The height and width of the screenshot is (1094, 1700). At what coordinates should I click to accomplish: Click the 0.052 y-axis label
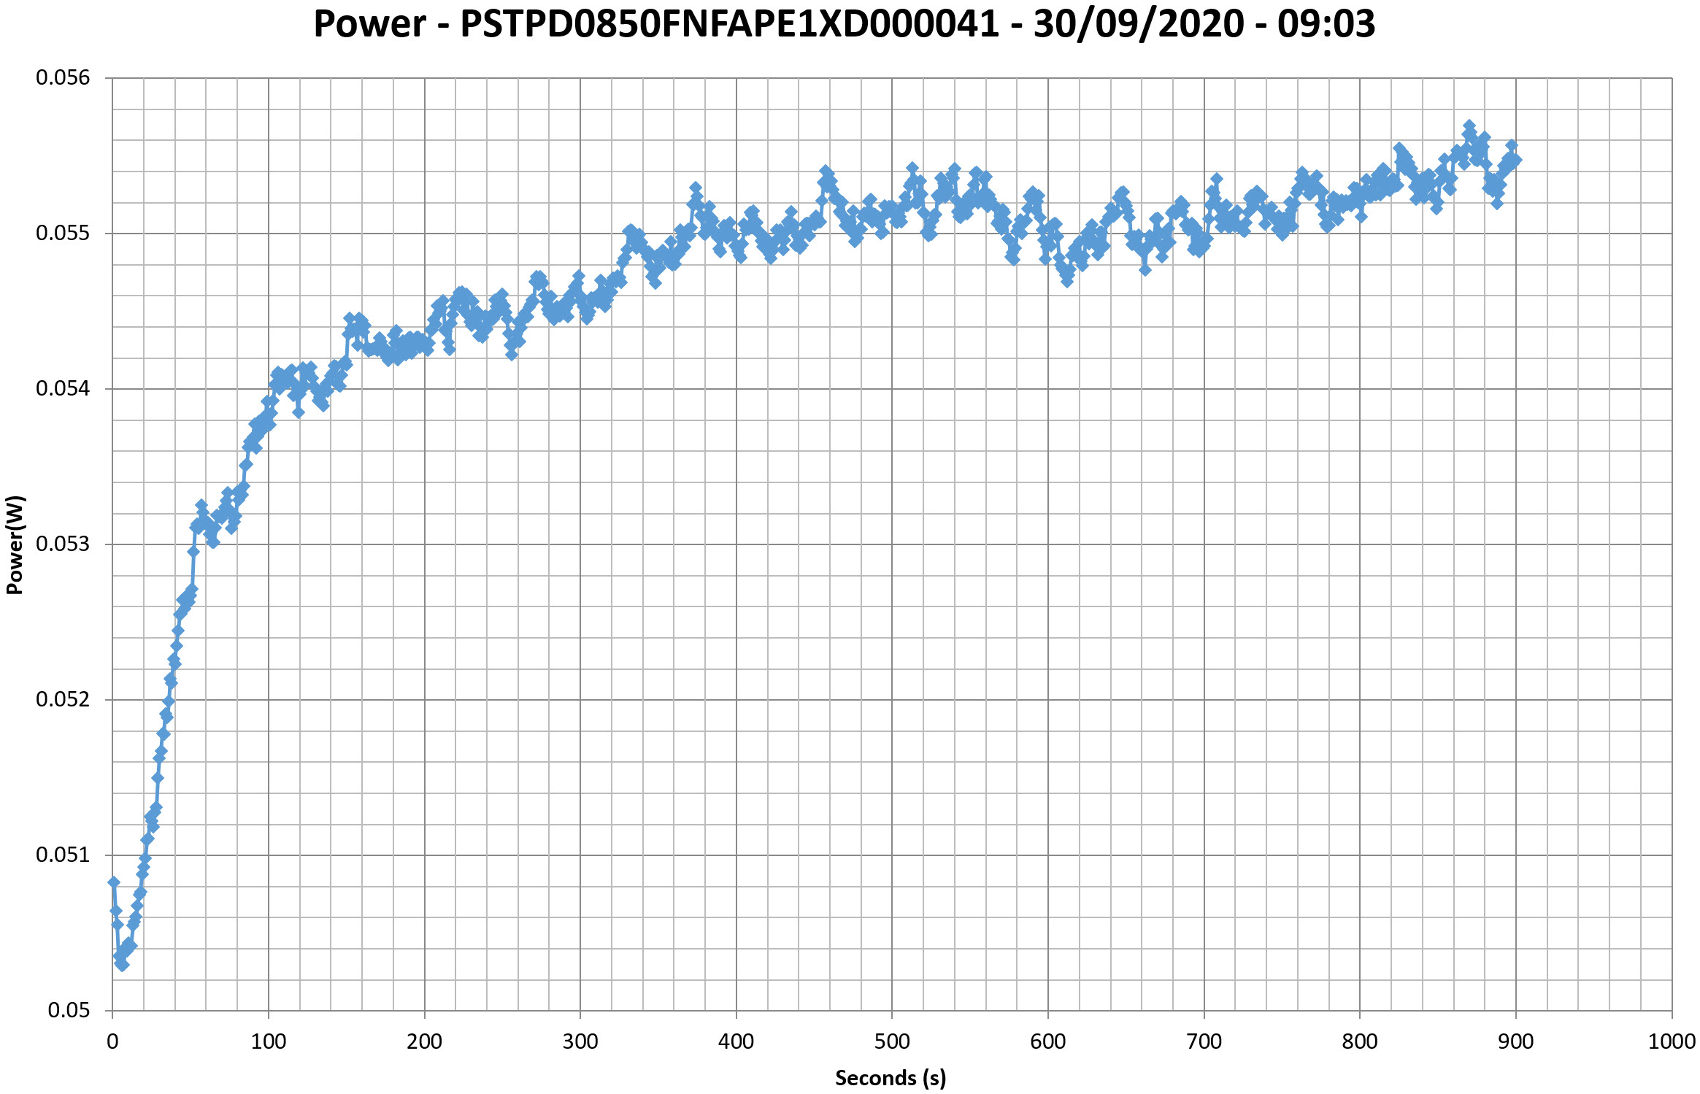(x=63, y=699)
